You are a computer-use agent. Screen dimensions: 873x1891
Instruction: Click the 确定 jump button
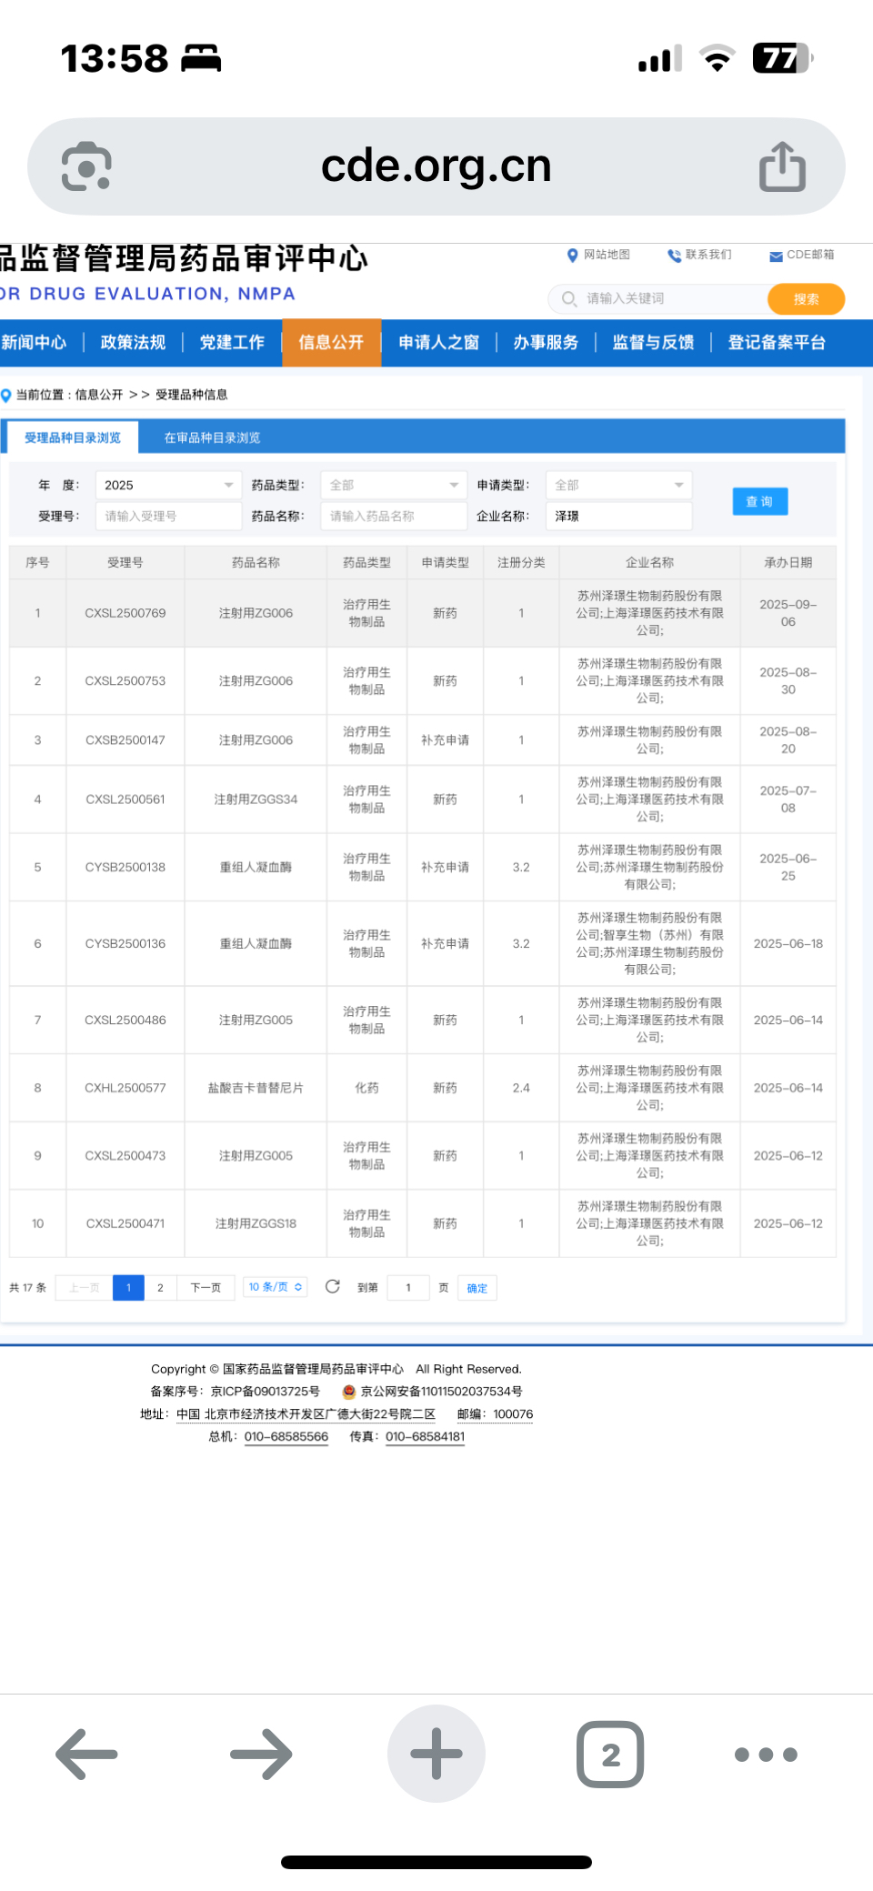(477, 1288)
